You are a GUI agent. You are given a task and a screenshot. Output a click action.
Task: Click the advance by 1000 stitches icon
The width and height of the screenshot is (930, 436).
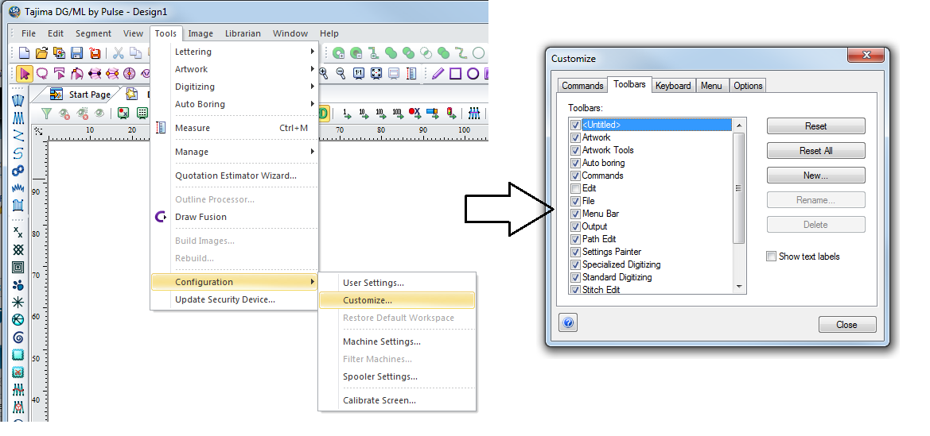[x=398, y=113]
